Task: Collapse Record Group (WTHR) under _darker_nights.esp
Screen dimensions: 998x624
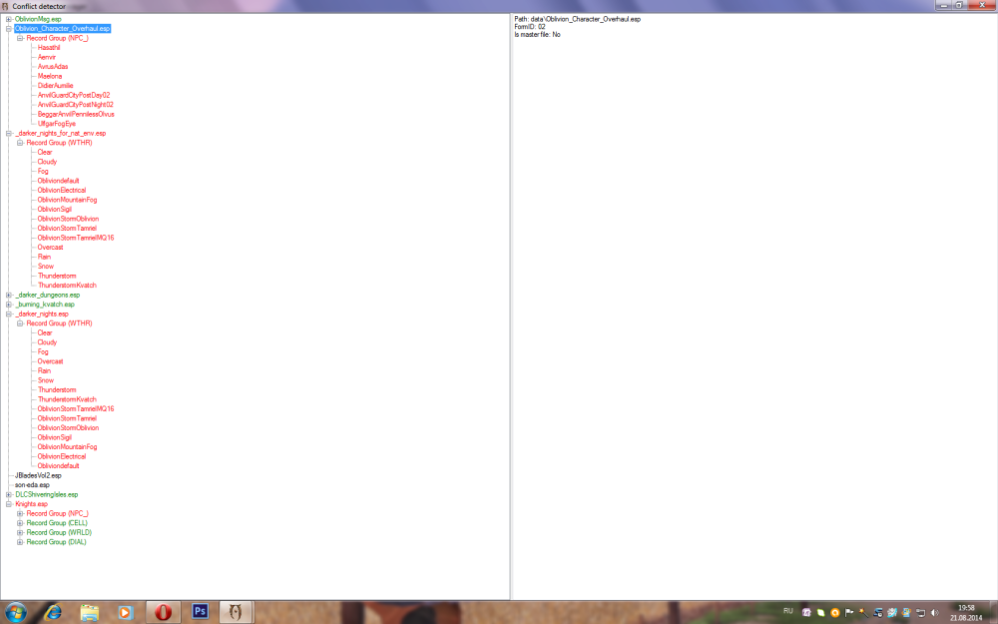Action: pos(20,323)
